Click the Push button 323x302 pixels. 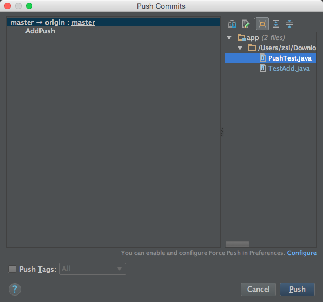297,289
